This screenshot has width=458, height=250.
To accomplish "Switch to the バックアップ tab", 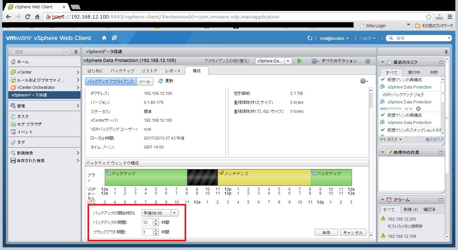I will pyautogui.click(x=122, y=71).
